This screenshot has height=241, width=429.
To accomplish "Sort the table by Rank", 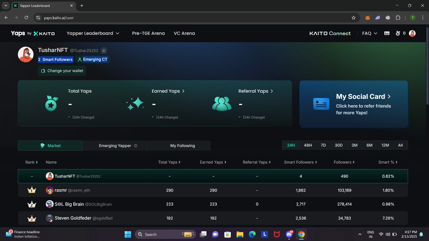I will pos(31,162).
